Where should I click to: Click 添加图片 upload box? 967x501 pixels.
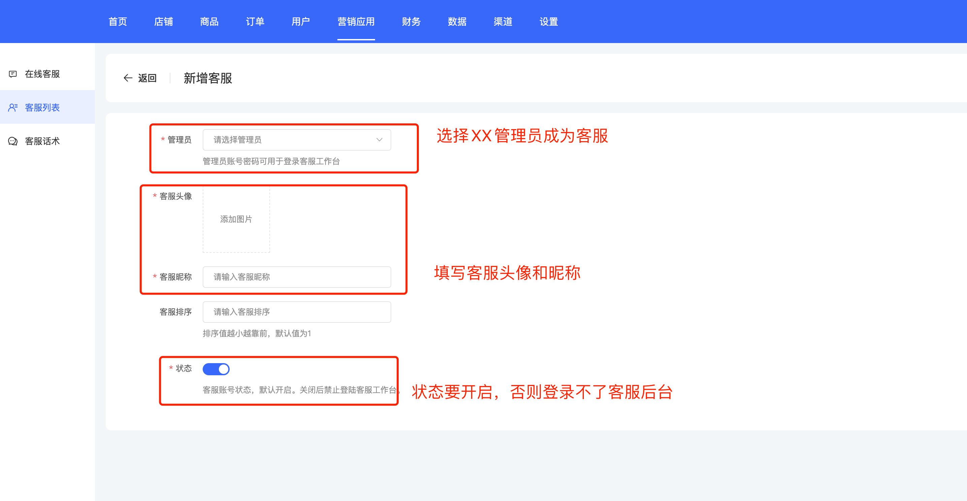tap(236, 219)
